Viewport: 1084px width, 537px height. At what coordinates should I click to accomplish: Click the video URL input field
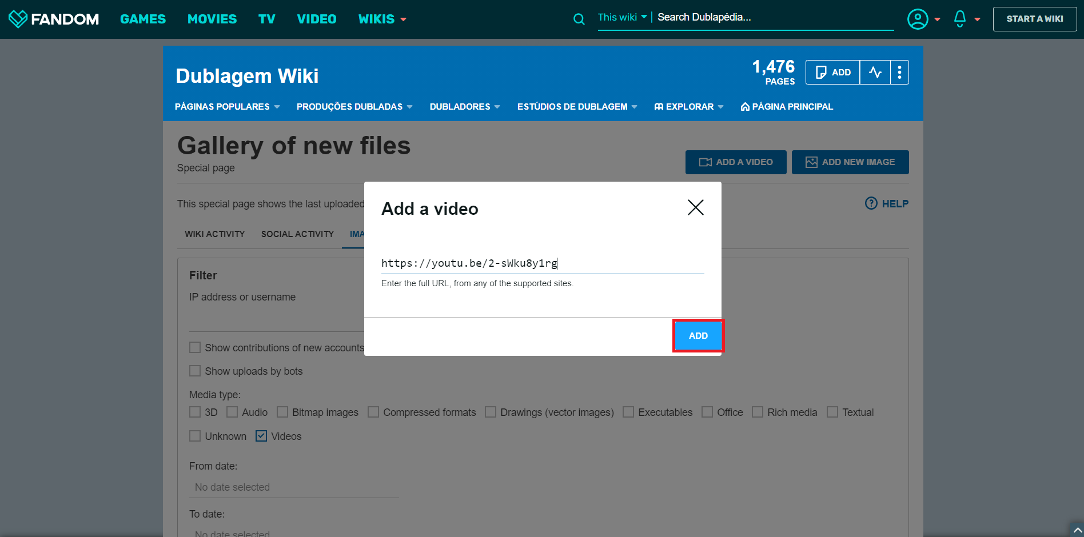(x=543, y=263)
